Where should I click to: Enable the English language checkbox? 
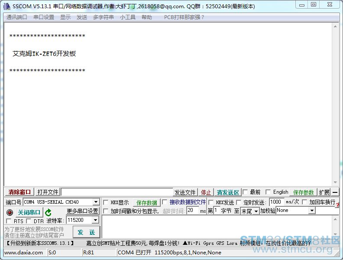pos(268,192)
